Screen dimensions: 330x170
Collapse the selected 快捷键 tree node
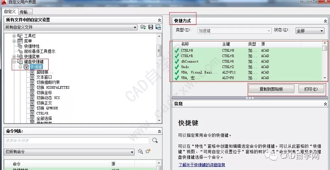tap(20, 67)
